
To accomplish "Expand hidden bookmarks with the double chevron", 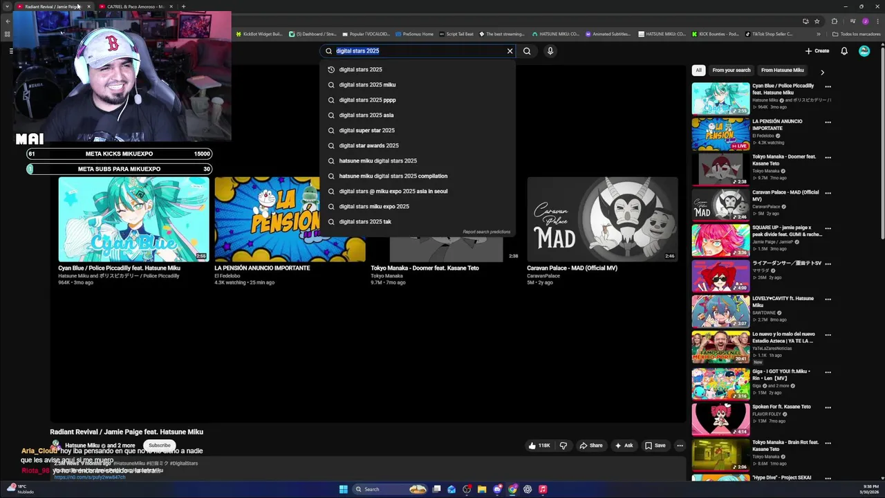I will [819, 34].
